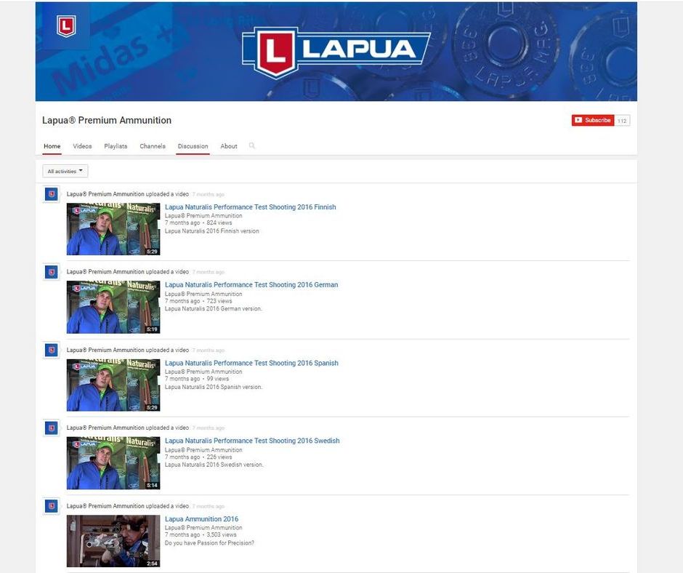
Task: Open Lapua Naturalis Performance Test Shooting 2016 Finnish
Action: [251, 207]
